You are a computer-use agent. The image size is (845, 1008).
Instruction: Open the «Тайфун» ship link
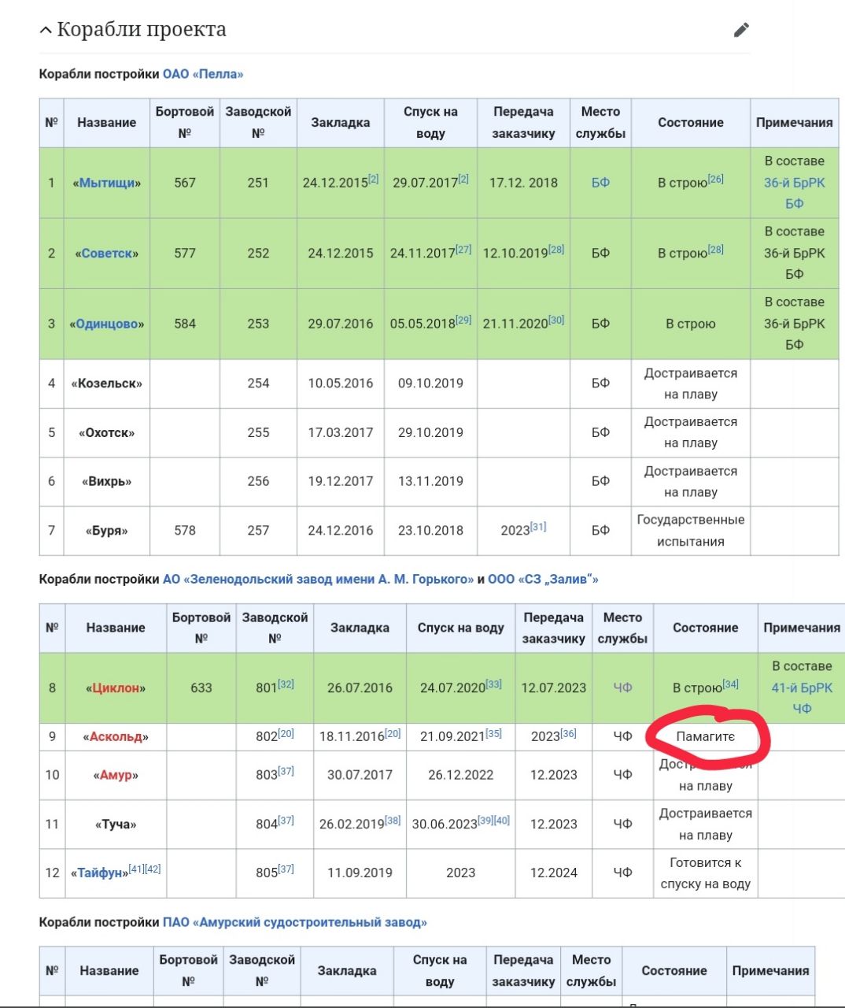[100, 873]
